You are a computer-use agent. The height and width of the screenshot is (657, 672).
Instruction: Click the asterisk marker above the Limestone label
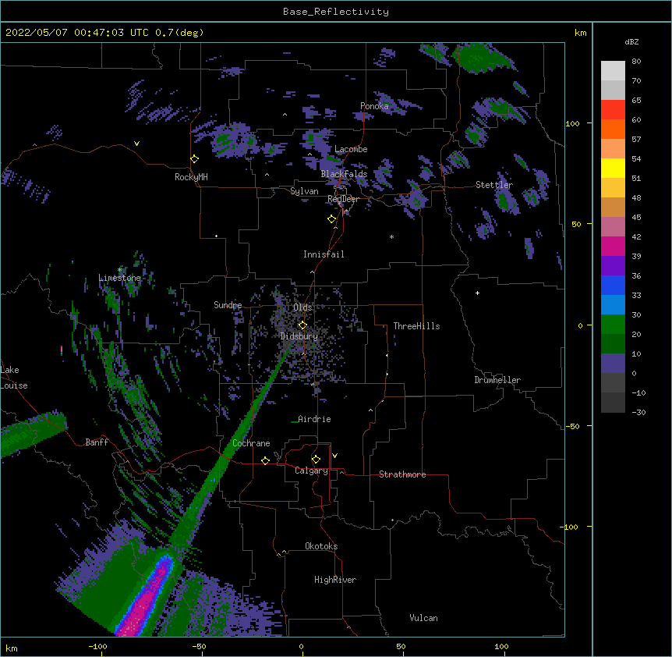click(119, 270)
